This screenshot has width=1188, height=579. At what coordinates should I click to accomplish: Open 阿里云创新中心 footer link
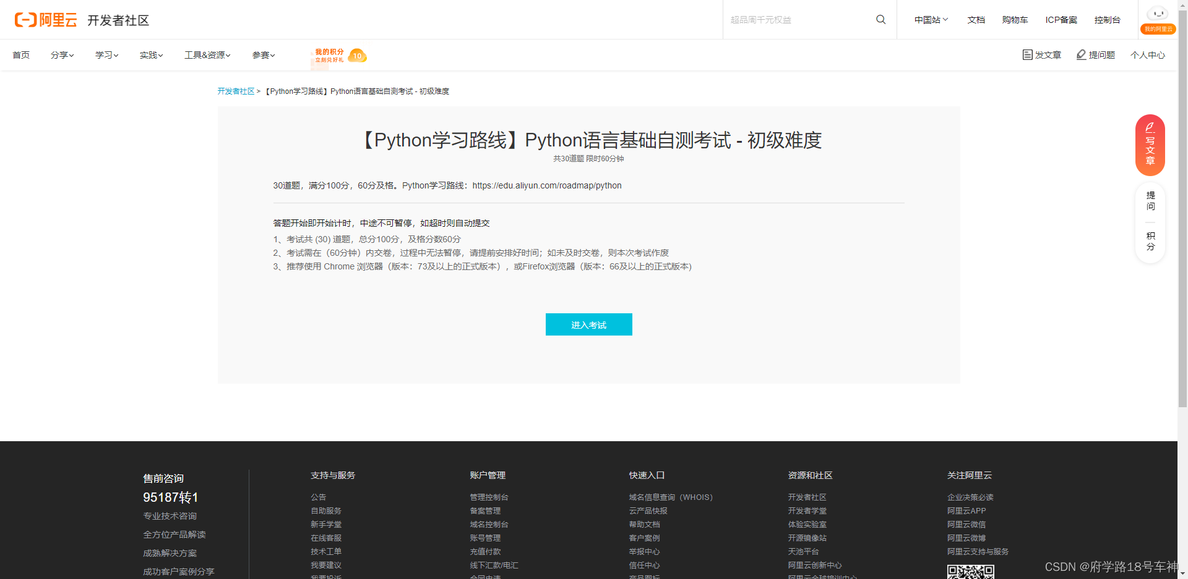pyautogui.click(x=815, y=565)
